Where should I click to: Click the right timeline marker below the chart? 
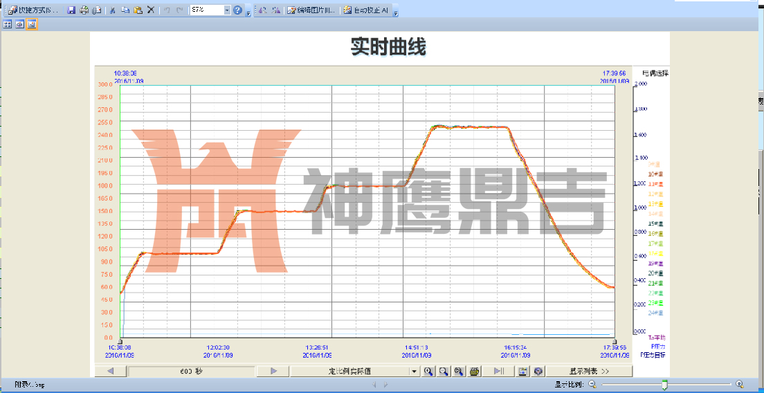tap(615, 341)
